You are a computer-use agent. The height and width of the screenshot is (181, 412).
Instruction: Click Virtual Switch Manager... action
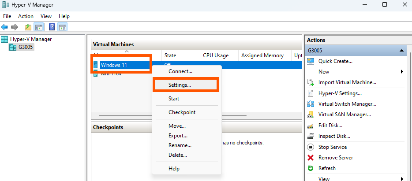tap(347, 104)
